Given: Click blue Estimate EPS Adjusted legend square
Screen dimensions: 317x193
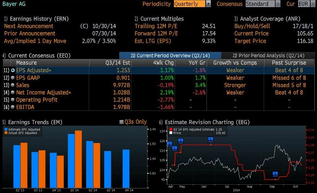Looking at the screenshot, I should (6, 129).
